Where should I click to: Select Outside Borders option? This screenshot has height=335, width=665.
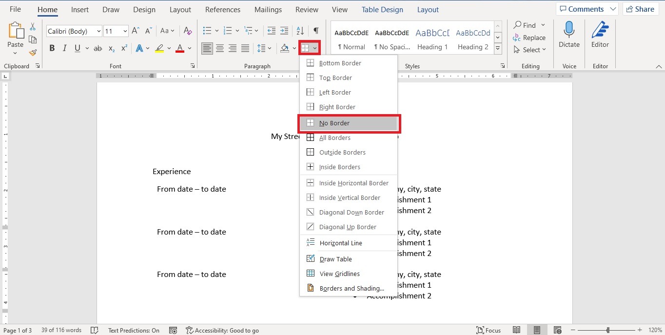349,152
